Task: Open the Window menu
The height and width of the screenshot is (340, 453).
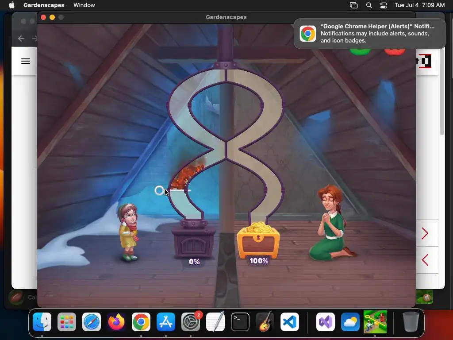Action: click(x=84, y=5)
